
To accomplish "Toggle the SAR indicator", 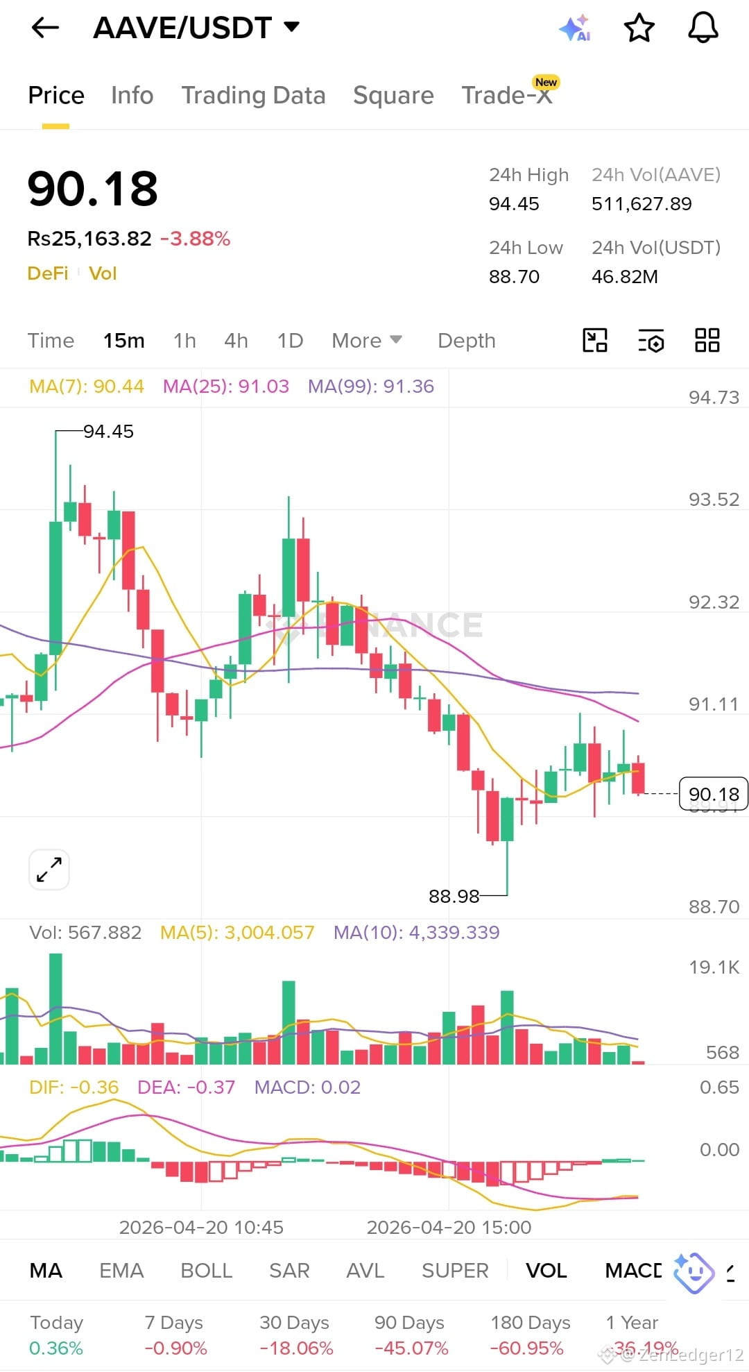I will [289, 1270].
